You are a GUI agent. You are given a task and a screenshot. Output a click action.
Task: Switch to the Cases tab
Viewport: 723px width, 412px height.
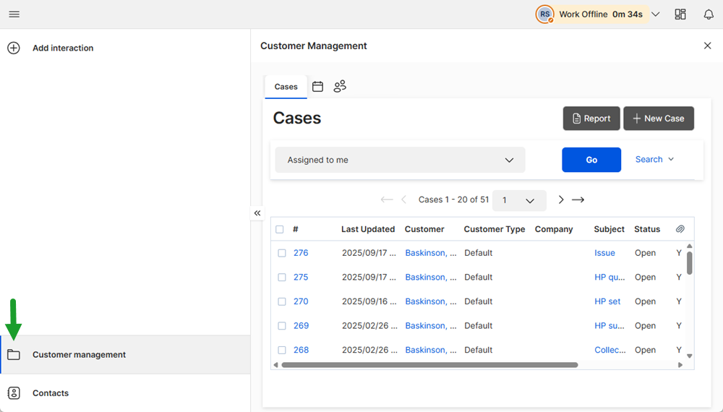click(x=286, y=87)
